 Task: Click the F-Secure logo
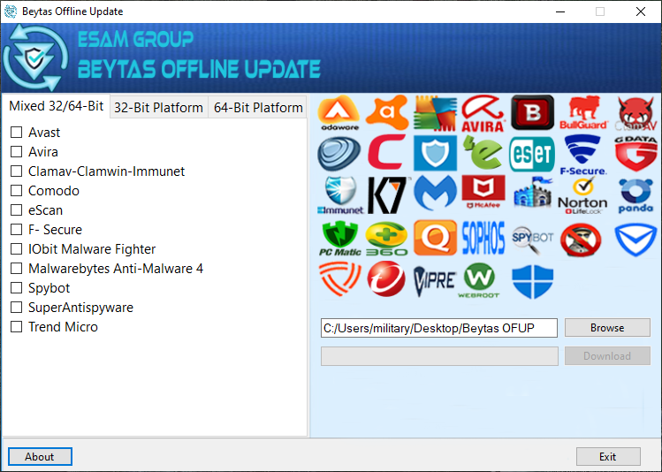click(583, 155)
